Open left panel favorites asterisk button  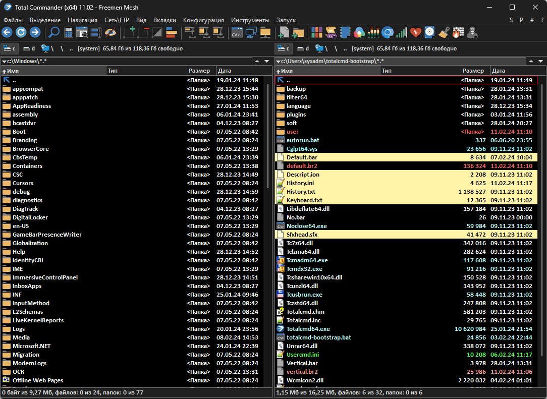256,61
